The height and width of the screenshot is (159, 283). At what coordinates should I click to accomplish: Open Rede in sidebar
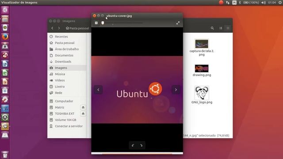pyautogui.click(x=67, y=93)
